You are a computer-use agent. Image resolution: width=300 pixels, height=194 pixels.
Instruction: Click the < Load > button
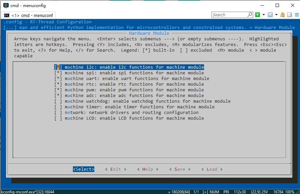pyautogui.click(x=212, y=169)
